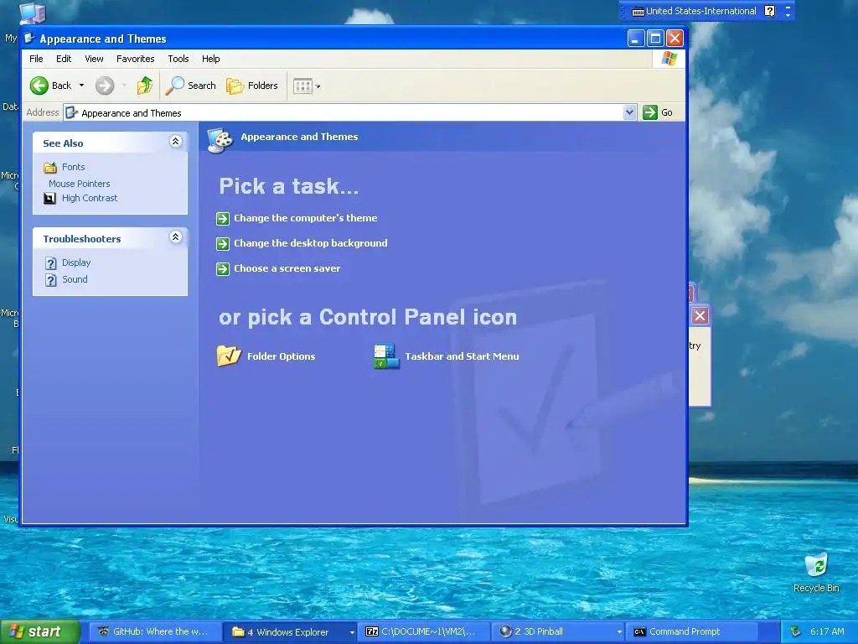Open the Help menu
Image resolution: width=858 pixels, height=644 pixels.
click(x=210, y=59)
